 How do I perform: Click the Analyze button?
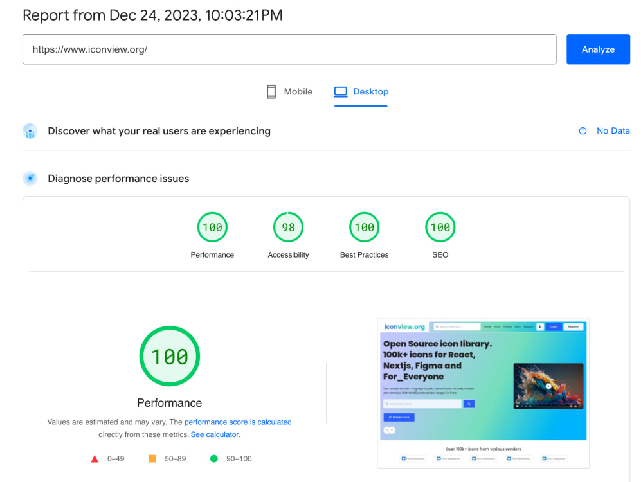[x=598, y=49]
